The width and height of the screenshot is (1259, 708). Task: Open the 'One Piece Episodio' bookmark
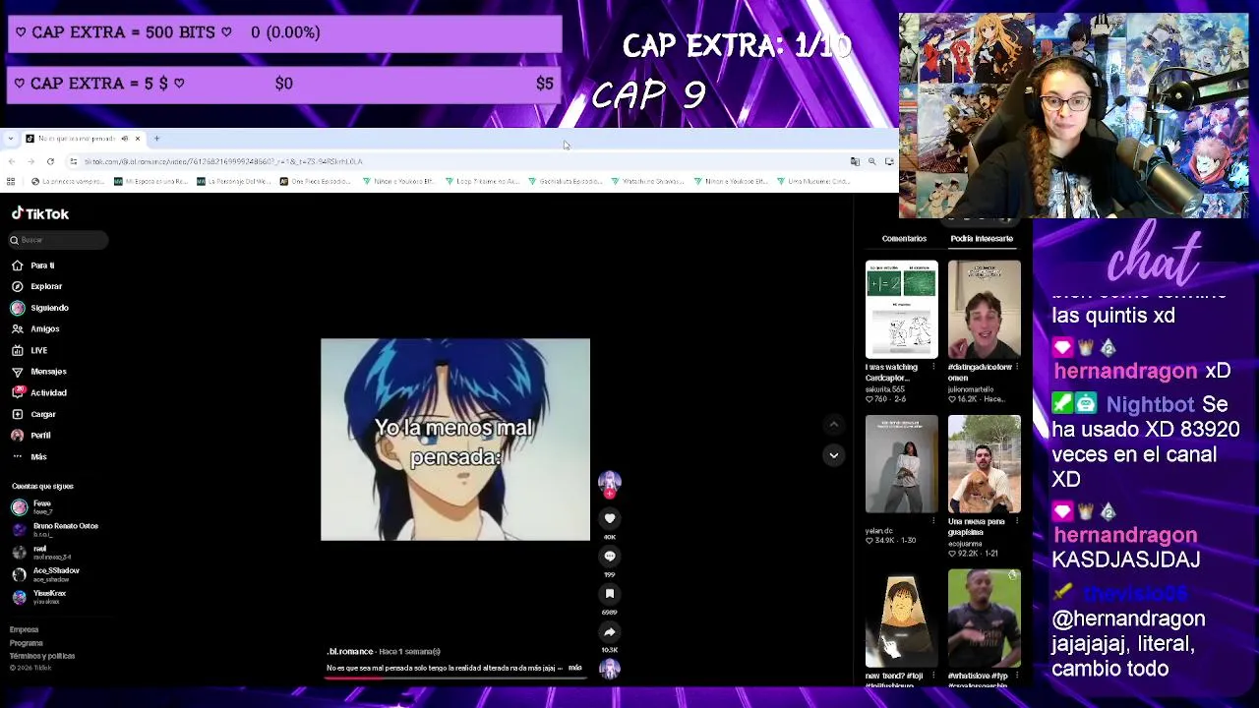pyautogui.click(x=315, y=181)
